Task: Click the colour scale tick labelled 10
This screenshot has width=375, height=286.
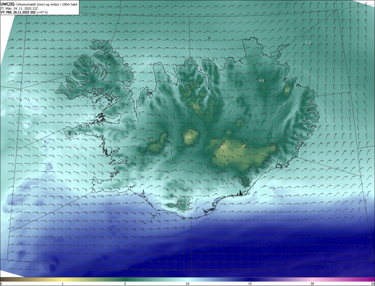Action: tap(187, 284)
